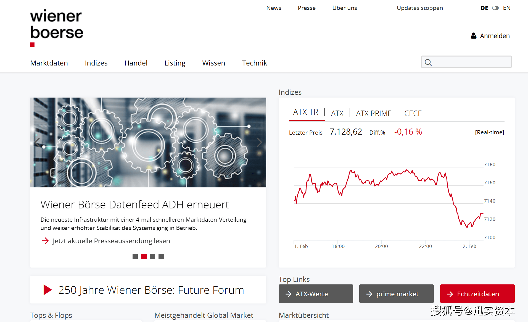This screenshot has width=528, height=322.
Task: Click the -0,16 % difference value
Action: 408,132
